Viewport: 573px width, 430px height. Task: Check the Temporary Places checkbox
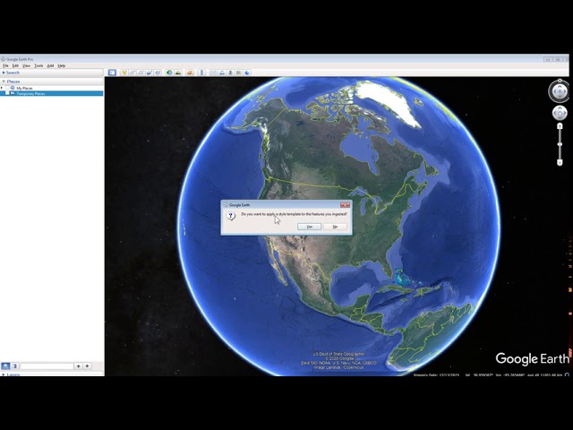click(x=7, y=93)
